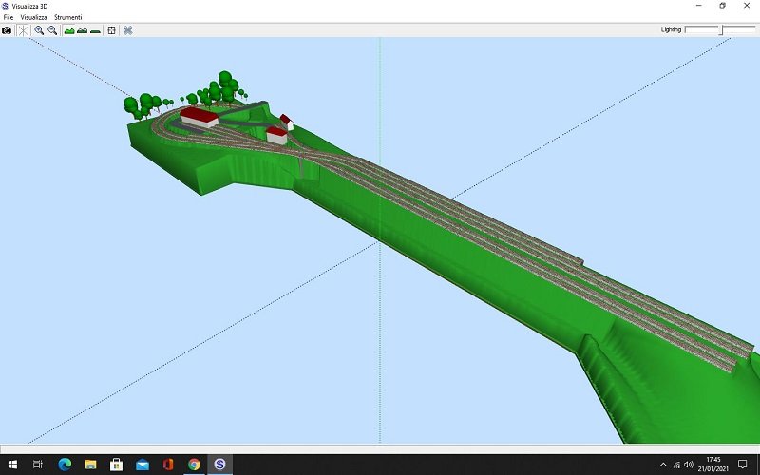Click the camera snapshot icon

7,30
